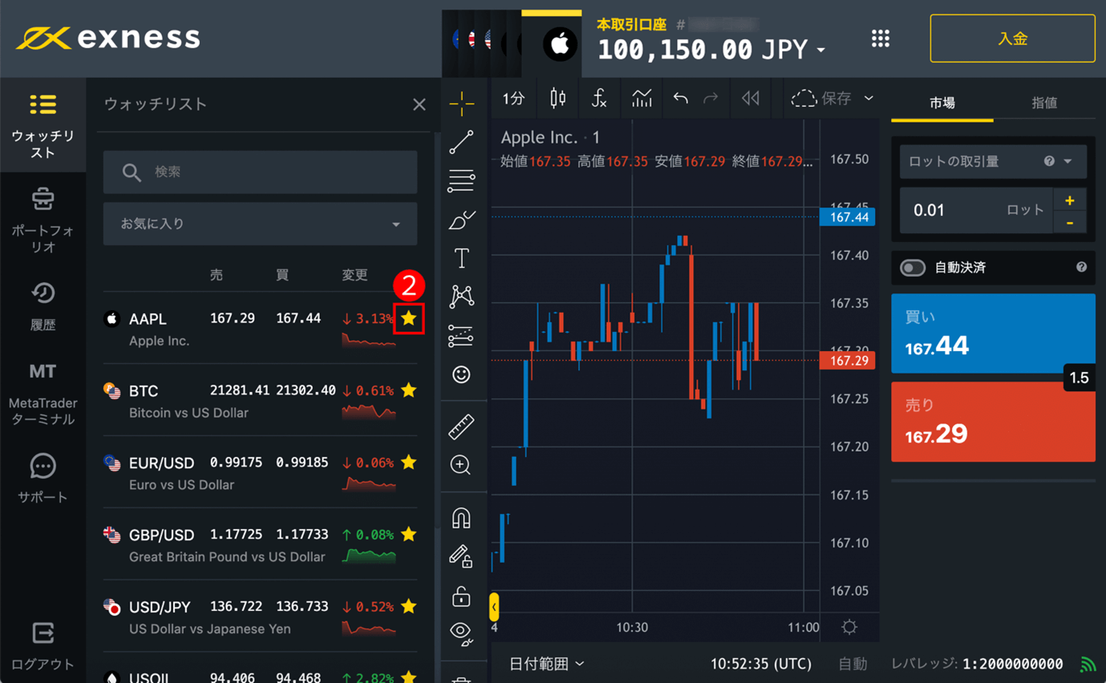Select the ruler measure tool
Screen dimensions: 1106x683
(x=461, y=426)
